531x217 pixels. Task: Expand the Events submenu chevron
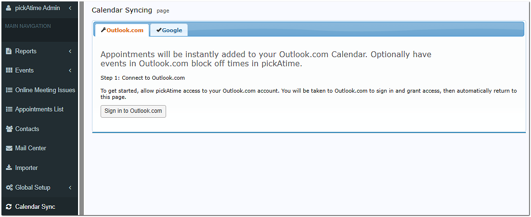tap(70, 71)
